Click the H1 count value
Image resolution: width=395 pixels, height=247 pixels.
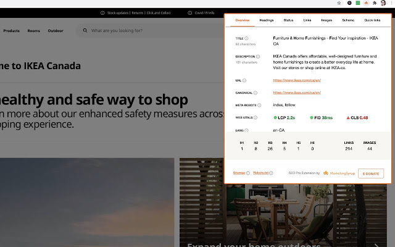pyautogui.click(x=241, y=149)
